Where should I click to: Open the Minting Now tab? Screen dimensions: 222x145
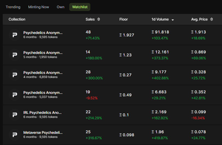click(x=39, y=7)
